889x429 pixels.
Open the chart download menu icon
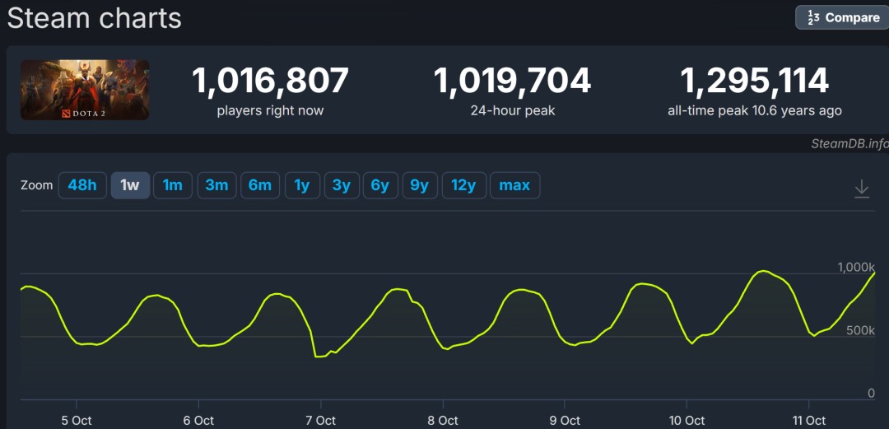click(861, 188)
